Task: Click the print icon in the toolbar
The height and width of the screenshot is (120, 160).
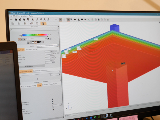Action: point(33,19)
